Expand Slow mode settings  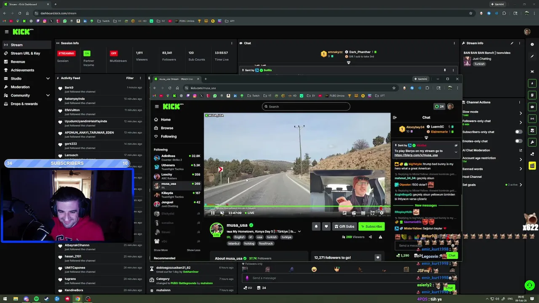pyautogui.click(x=520, y=113)
